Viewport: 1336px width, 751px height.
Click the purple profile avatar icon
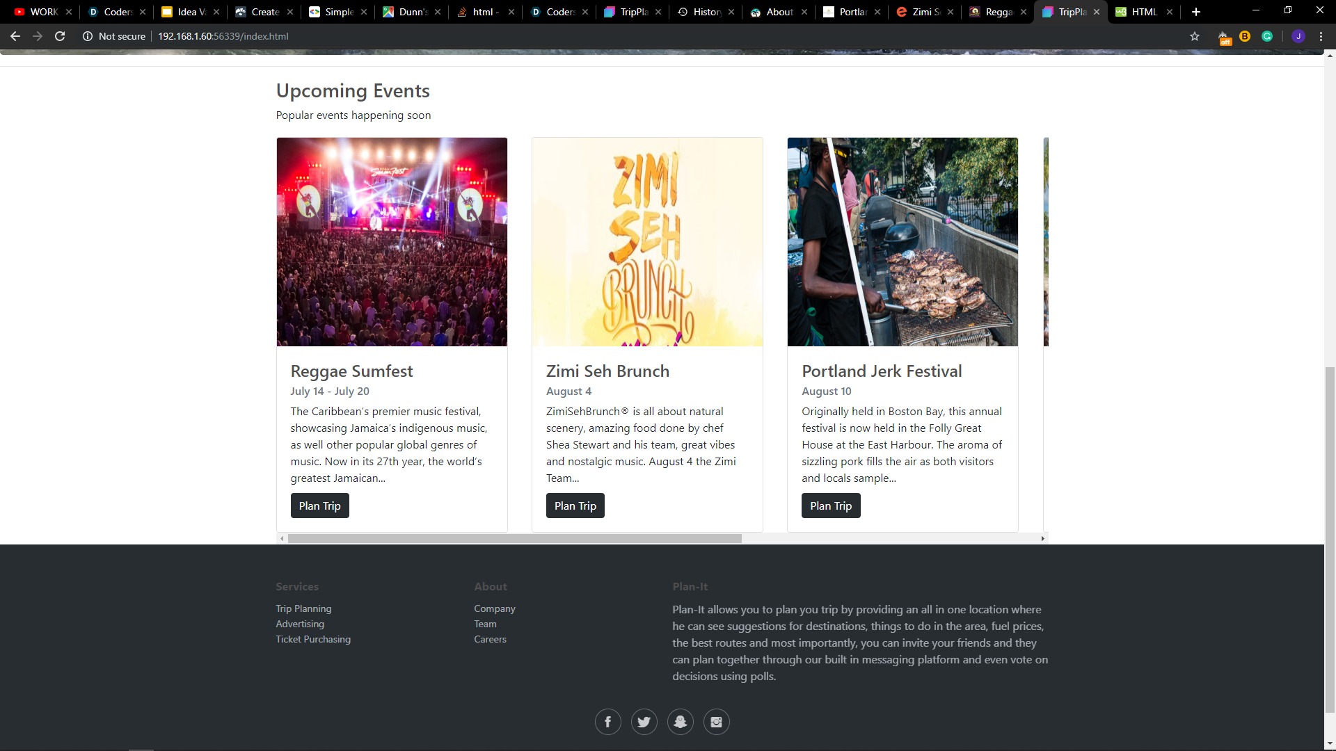(x=1298, y=36)
